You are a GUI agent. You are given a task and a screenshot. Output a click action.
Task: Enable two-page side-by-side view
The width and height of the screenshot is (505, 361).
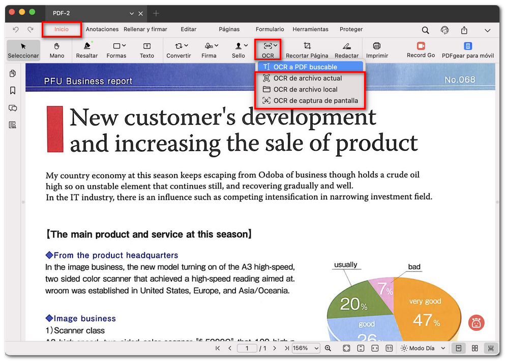[x=475, y=348]
